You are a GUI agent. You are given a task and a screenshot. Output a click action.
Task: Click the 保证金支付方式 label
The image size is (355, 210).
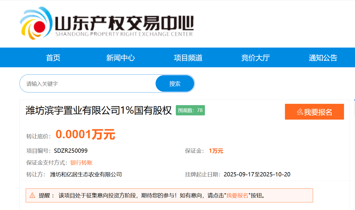47,163
